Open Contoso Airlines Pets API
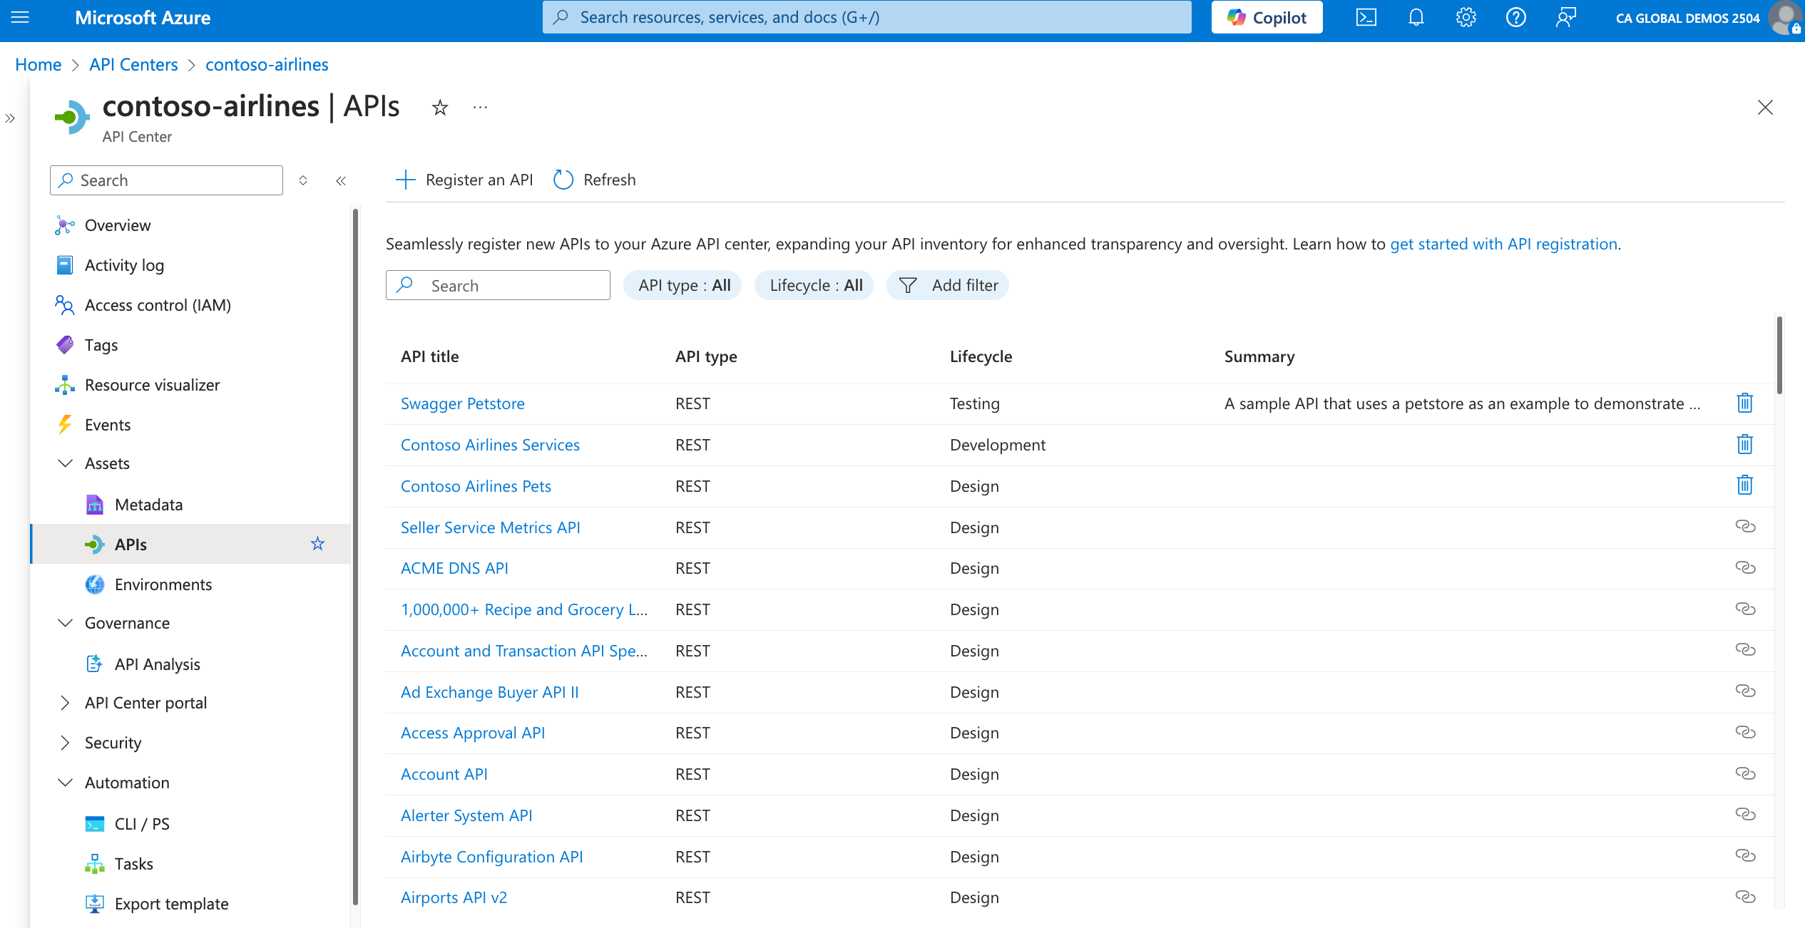The height and width of the screenshot is (928, 1805). pyautogui.click(x=476, y=486)
